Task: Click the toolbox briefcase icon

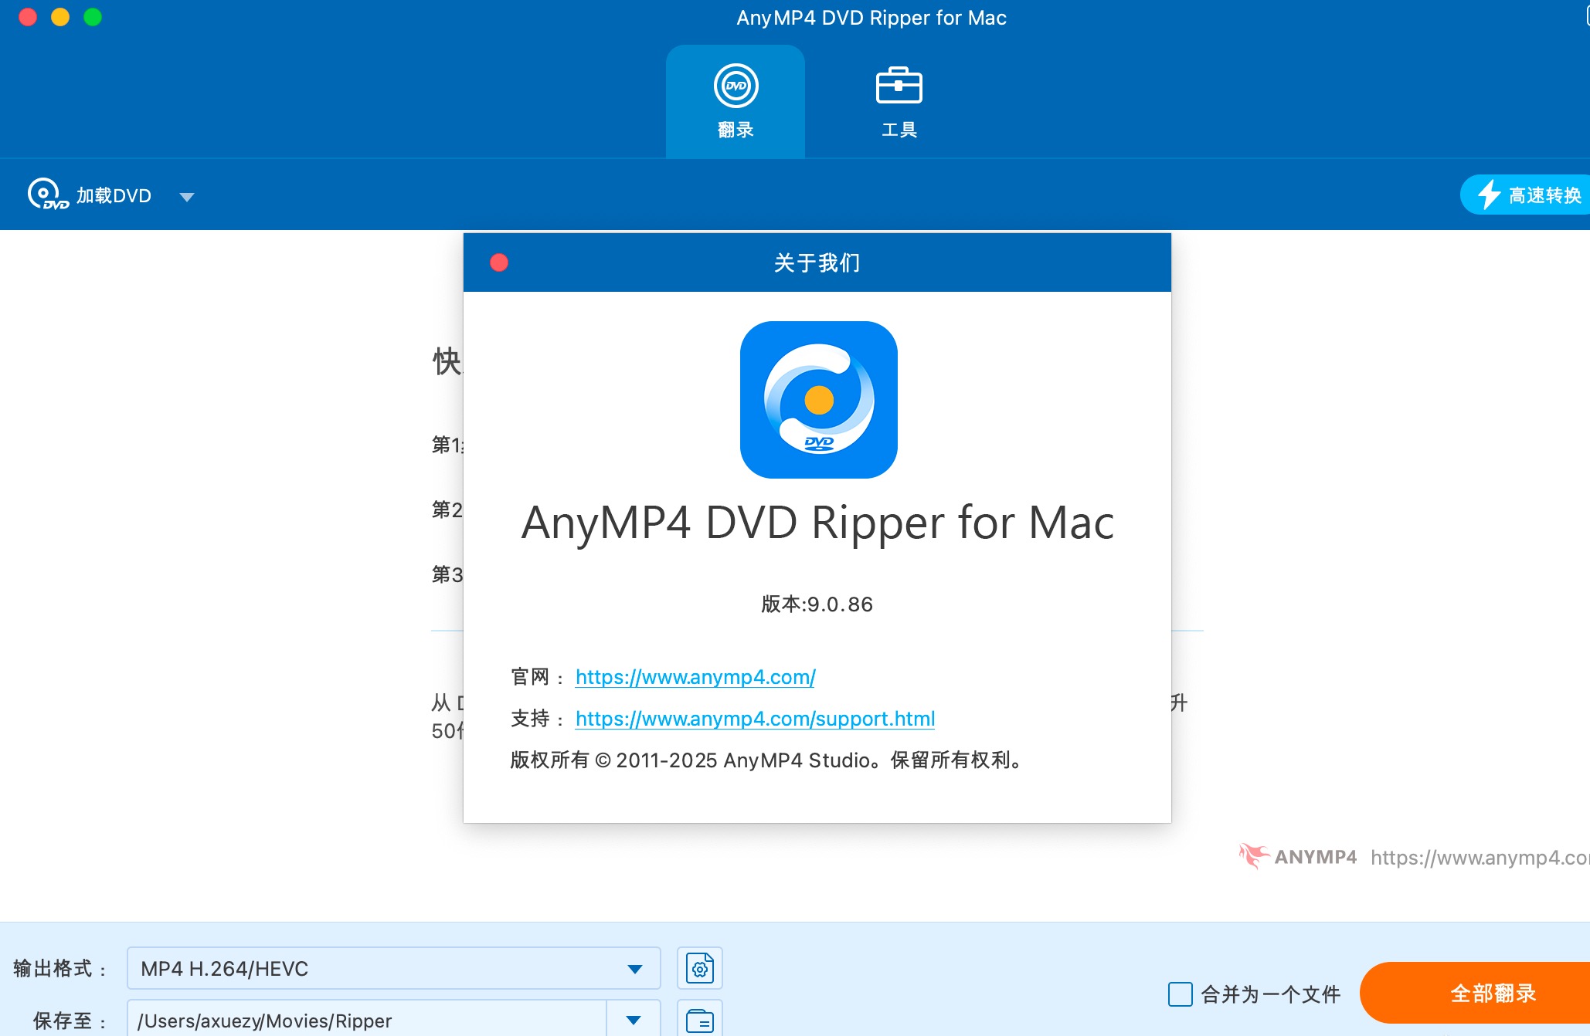Action: [x=899, y=85]
